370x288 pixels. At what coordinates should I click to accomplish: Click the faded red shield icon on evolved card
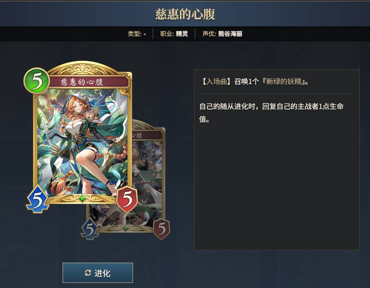162,229
